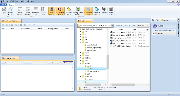Select the saveas_3dpdf_images folder
Viewport: 180px width, 96px height.
click(x=95, y=47)
